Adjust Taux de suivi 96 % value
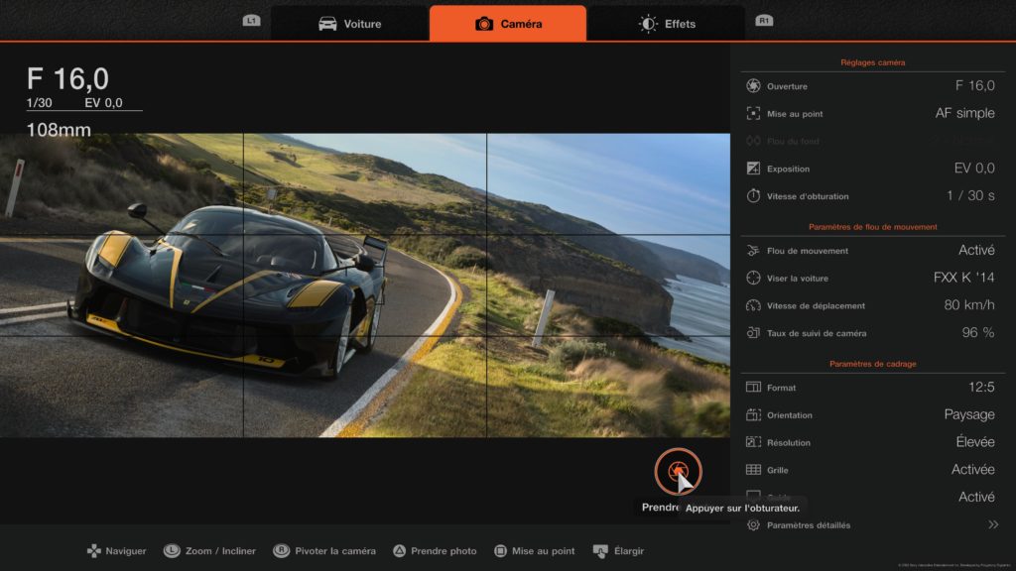 pyautogui.click(x=977, y=332)
